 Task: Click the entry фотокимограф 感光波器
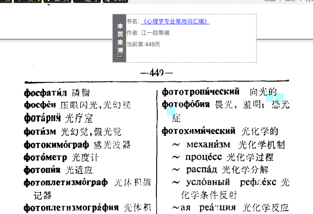coord(77,145)
